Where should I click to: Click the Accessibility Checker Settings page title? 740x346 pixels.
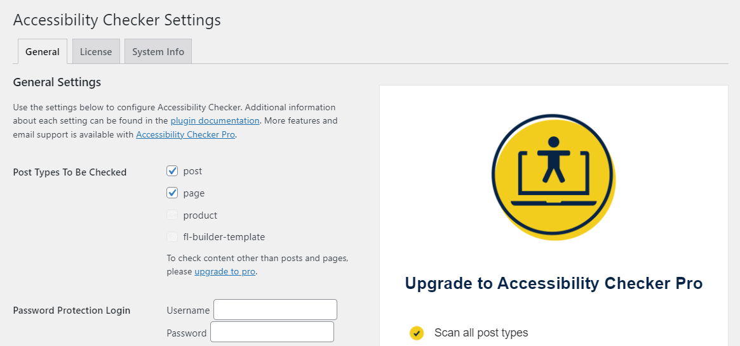117,20
